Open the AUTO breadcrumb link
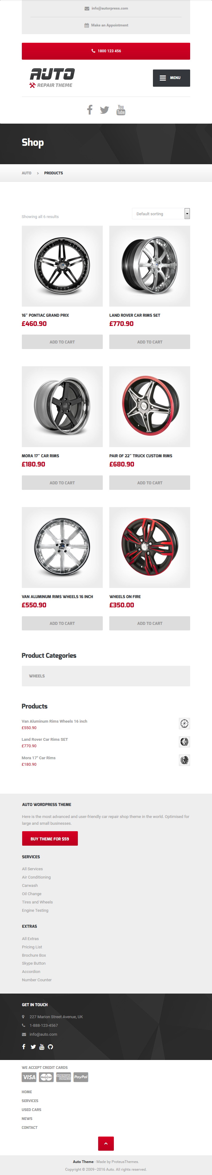Image resolution: width=212 pixels, height=1175 pixels. point(26,173)
